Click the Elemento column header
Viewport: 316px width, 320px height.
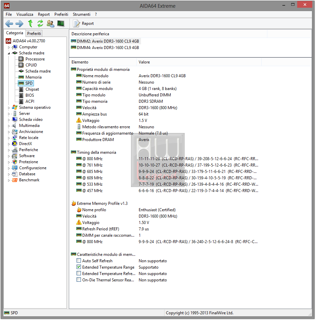[103, 62]
